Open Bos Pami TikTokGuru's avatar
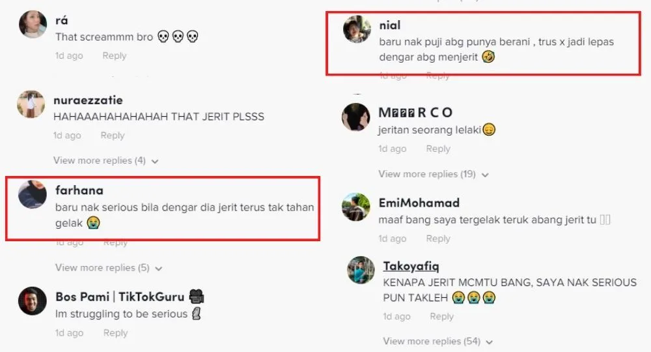Image resolution: width=651 pixels, height=352 pixels. 33,301
